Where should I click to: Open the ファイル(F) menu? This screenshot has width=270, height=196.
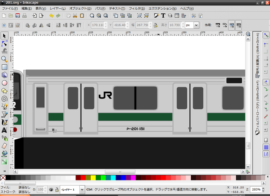[x=10, y=8]
